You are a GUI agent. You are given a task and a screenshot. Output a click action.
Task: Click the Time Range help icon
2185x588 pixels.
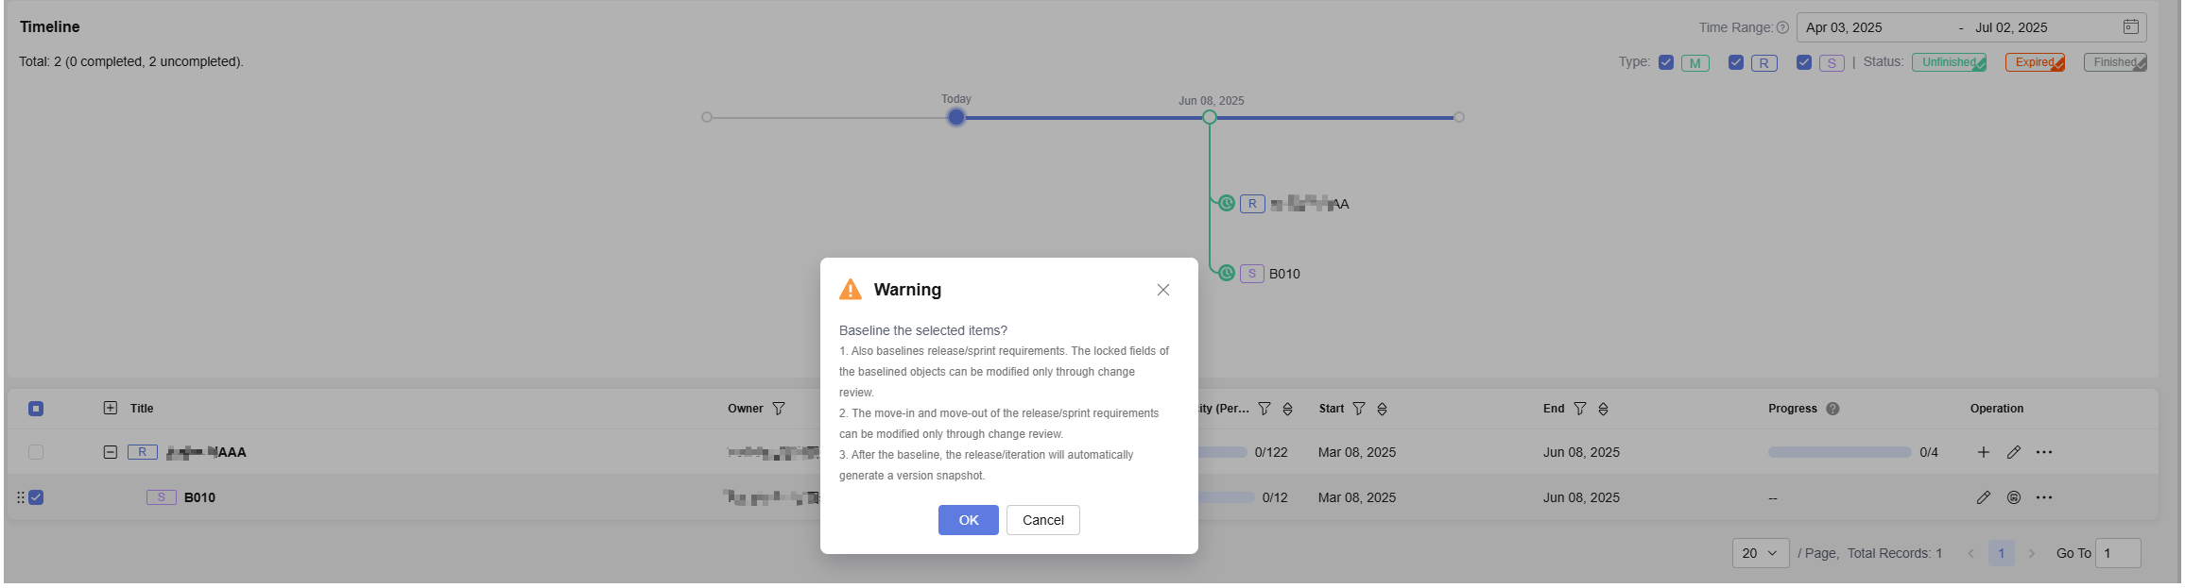[x=1782, y=28]
